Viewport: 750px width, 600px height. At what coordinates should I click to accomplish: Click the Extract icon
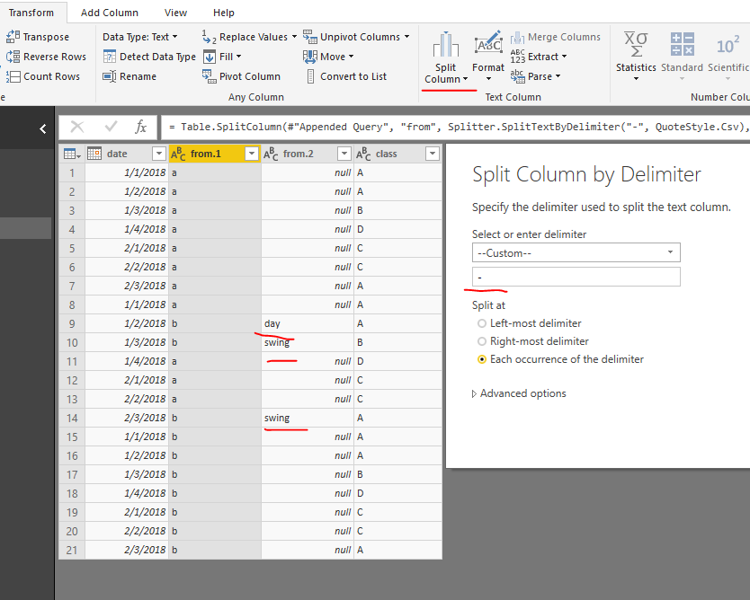tap(518, 57)
